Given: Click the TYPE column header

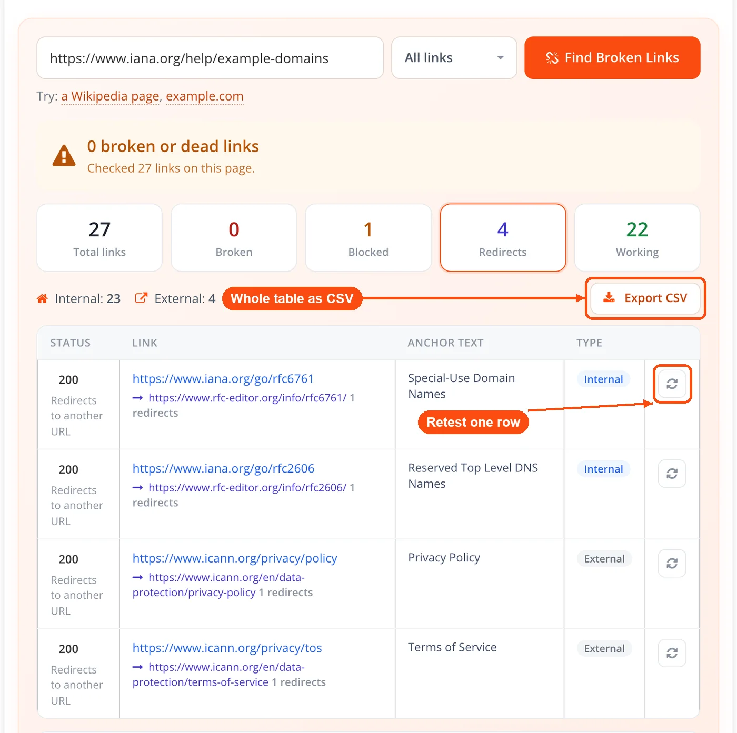Looking at the screenshot, I should [x=589, y=343].
